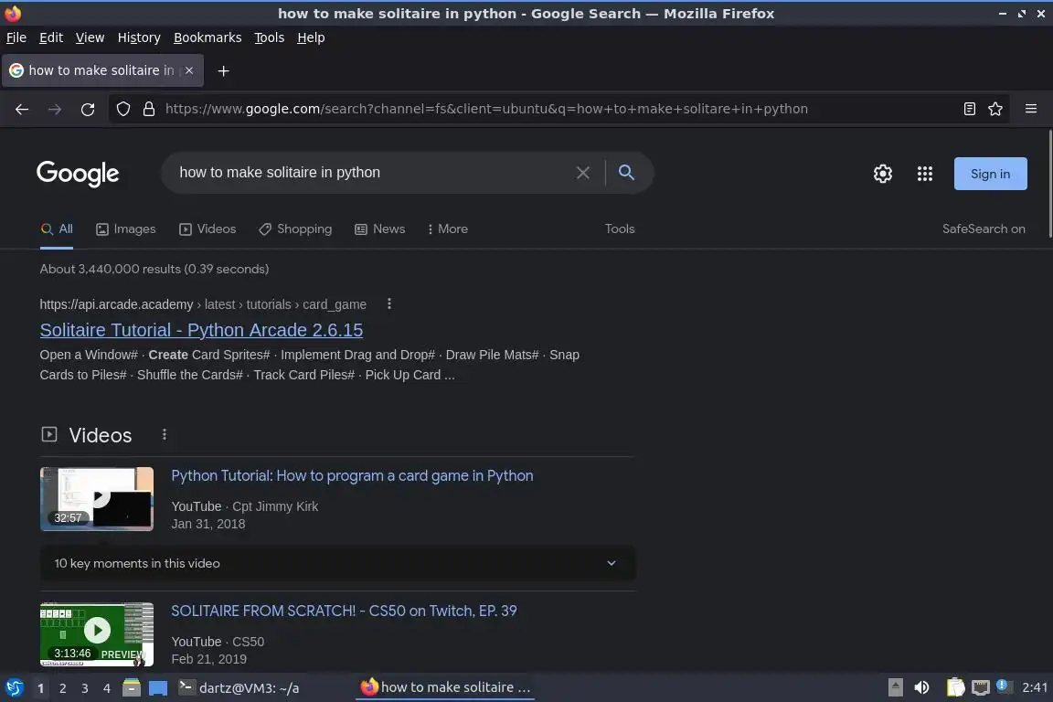Switch to the Shopping results tab
Image resolution: width=1053 pixels, height=702 pixels.
[x=295, y=229]
